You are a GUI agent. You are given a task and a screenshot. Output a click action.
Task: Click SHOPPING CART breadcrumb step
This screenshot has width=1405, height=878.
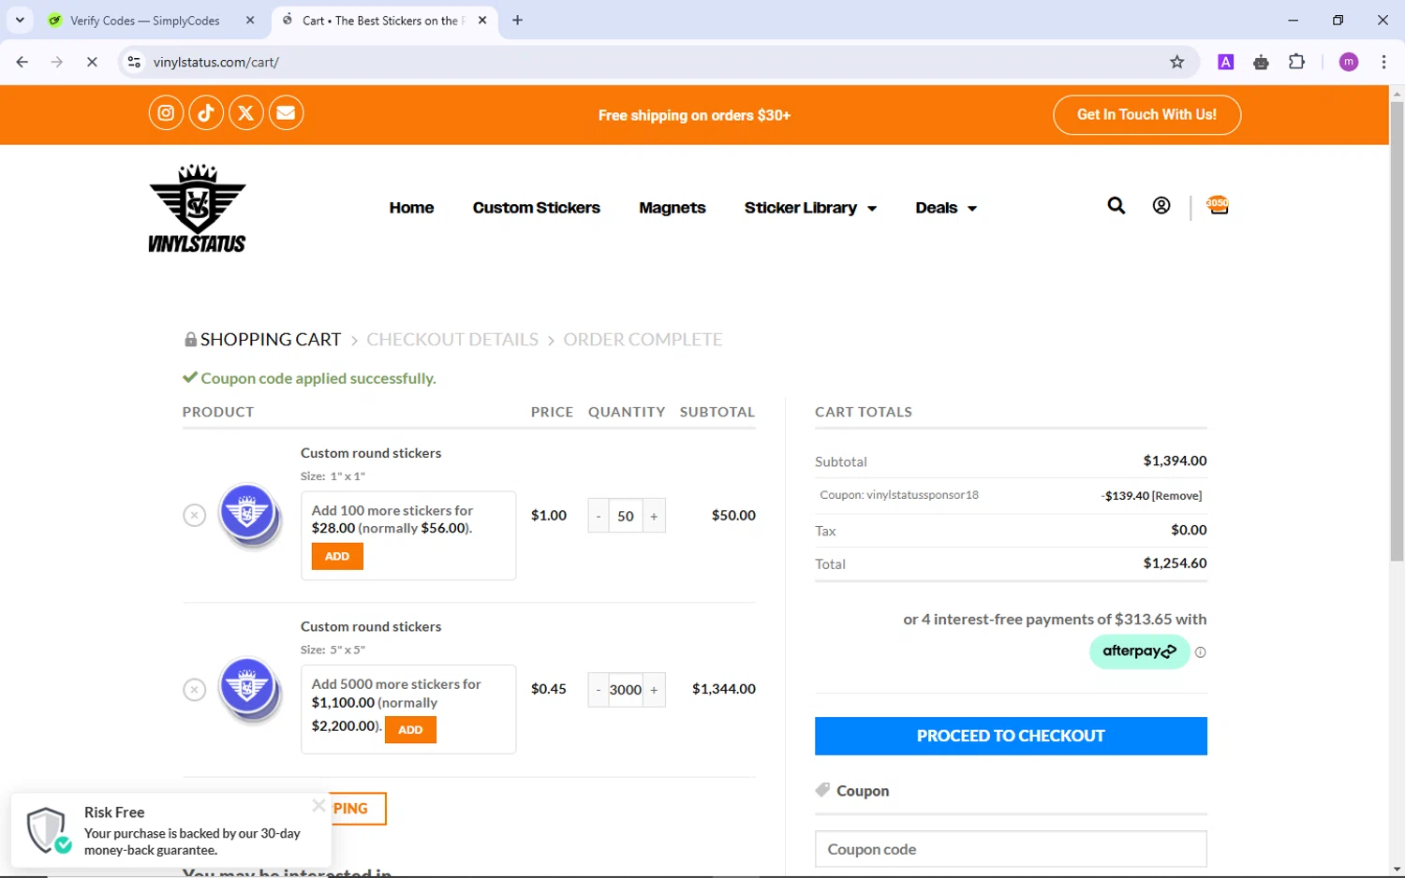[271, 340]
